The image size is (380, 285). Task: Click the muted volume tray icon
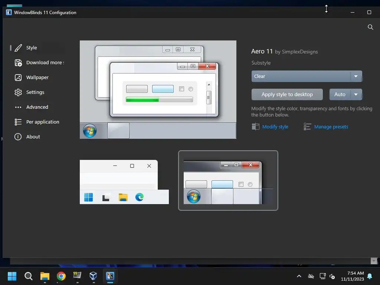(332, 276)
